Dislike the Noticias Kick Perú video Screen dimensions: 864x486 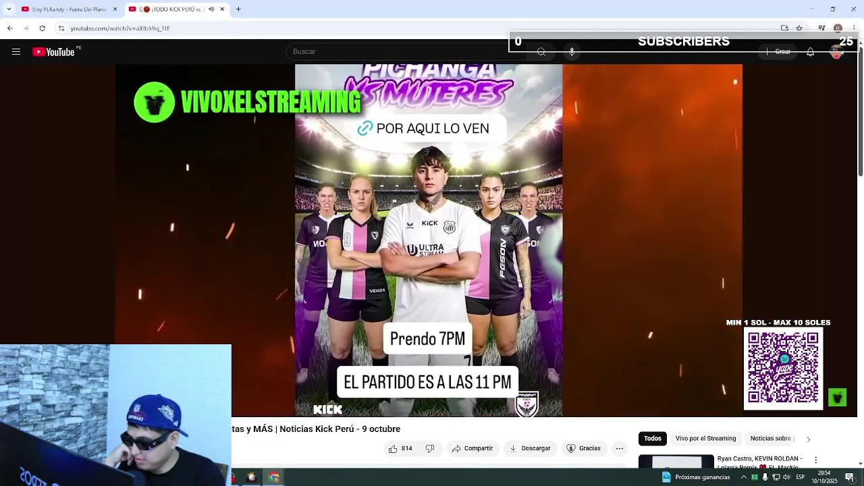pyautogui.click(x=429, y=448)
